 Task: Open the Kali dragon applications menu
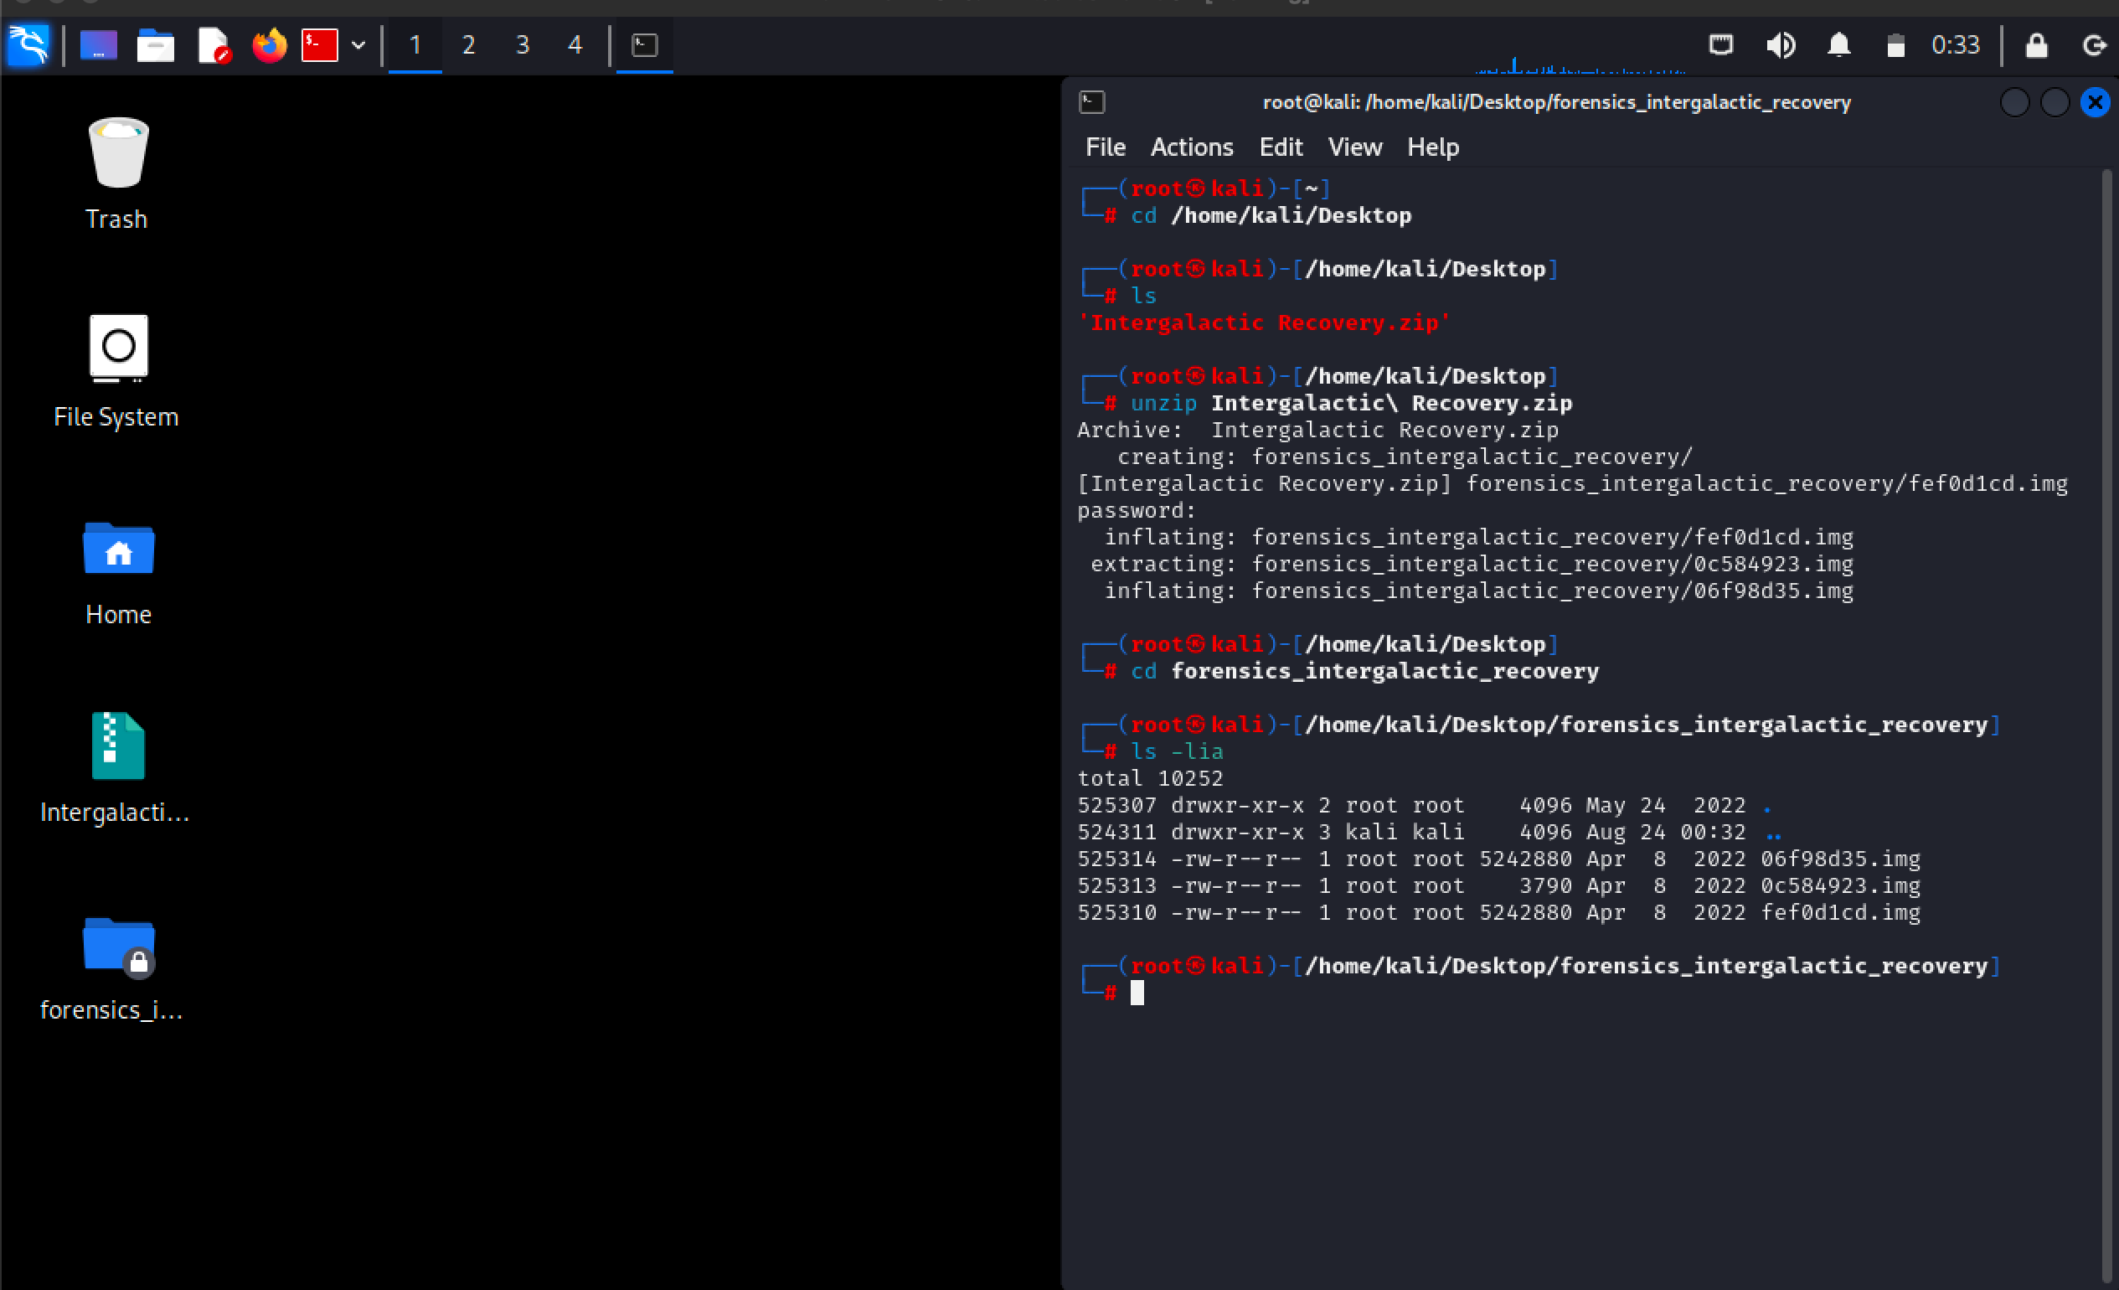[28, 44]
